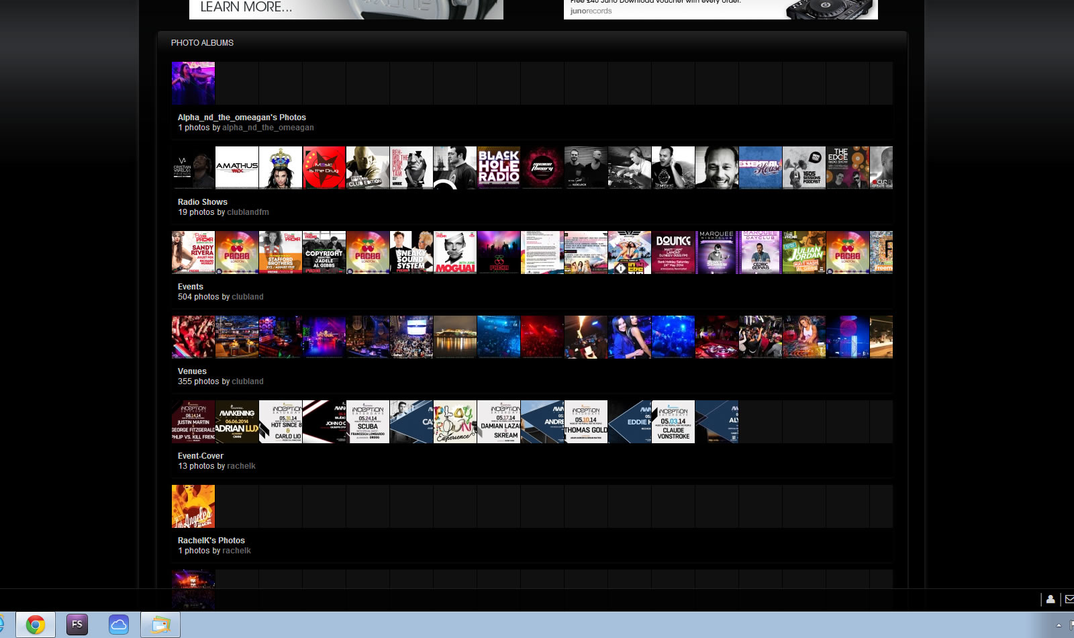
Task: Open the Play Round Experience cover
Action: pyautogui.click(x=455, y=422)
